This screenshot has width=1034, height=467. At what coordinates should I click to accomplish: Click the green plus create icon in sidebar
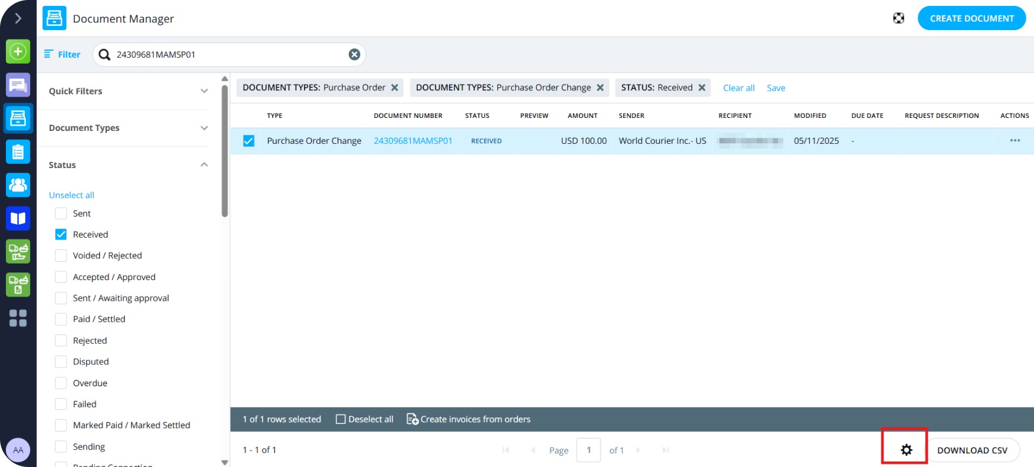pos(18,52)
